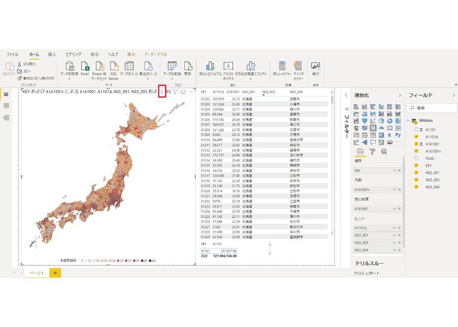Switch to model view in left sidebar
The image size is (458, 327).
pos(6,117)
